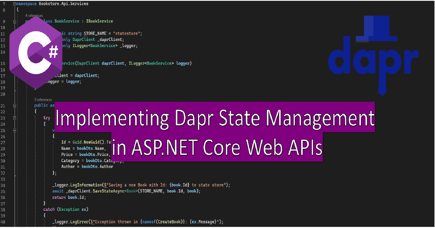Collapse the method fold toggle on line 21
This screenshot has height=228, width=435.
coord(15,106)
